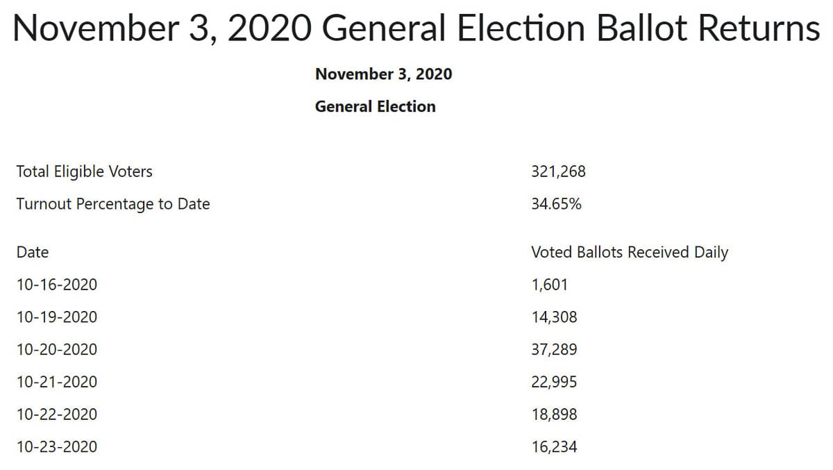Select the 10-21-2020 date row
This screenshot has height=470, width=833.
click(57, 382)
